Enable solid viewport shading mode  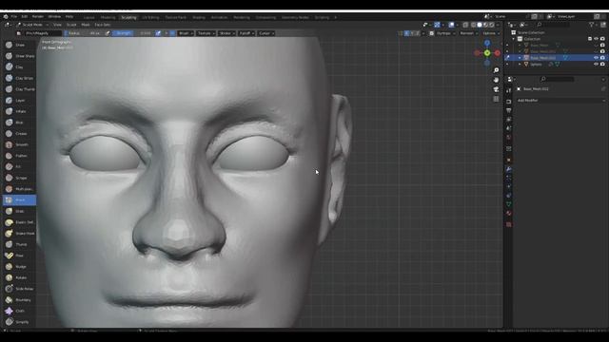[480, 25]
